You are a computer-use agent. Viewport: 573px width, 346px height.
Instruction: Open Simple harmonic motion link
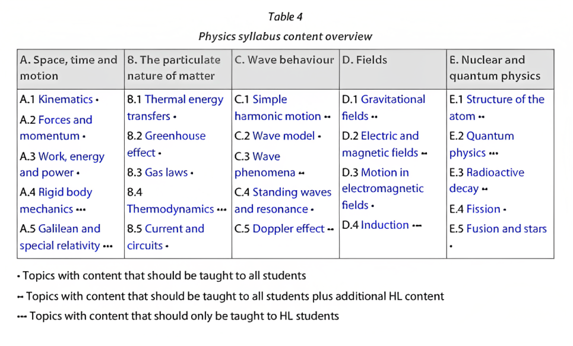270,99
